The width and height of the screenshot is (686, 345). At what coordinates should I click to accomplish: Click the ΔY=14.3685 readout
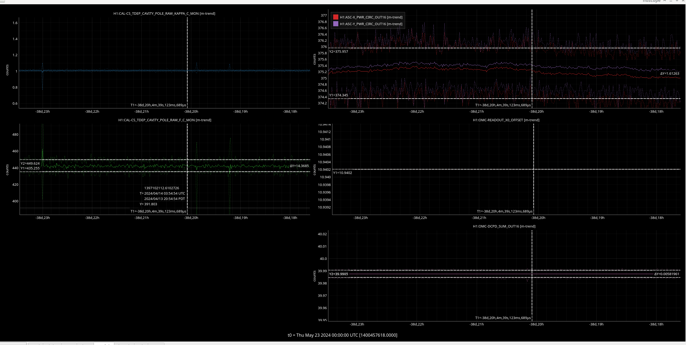pos(299,166)
